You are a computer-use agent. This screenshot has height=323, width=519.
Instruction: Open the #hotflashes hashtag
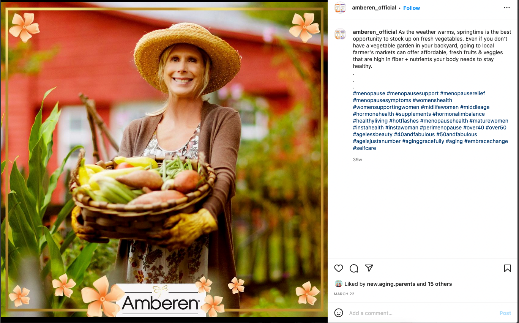(x=404, y=121)
